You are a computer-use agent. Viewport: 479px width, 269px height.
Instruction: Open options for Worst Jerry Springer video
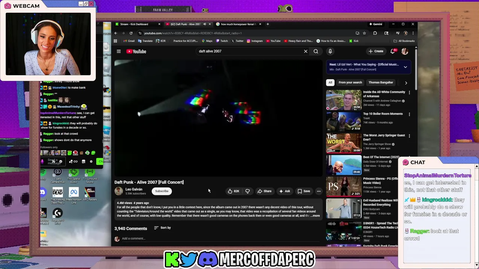(x=409, y=136)
